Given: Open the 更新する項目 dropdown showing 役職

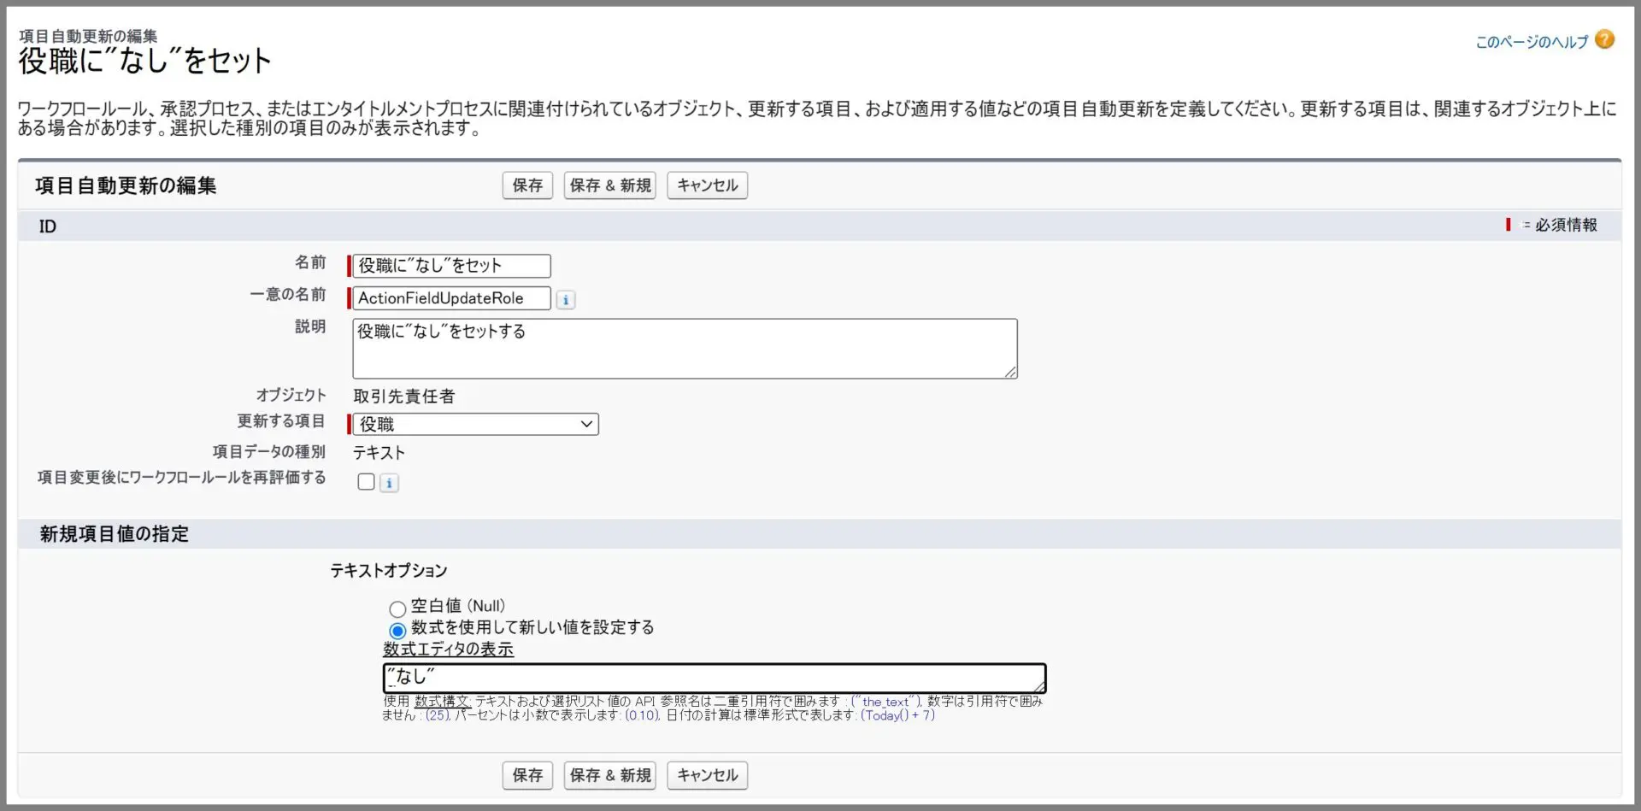Looking at the screenshot, I should 475,425.
